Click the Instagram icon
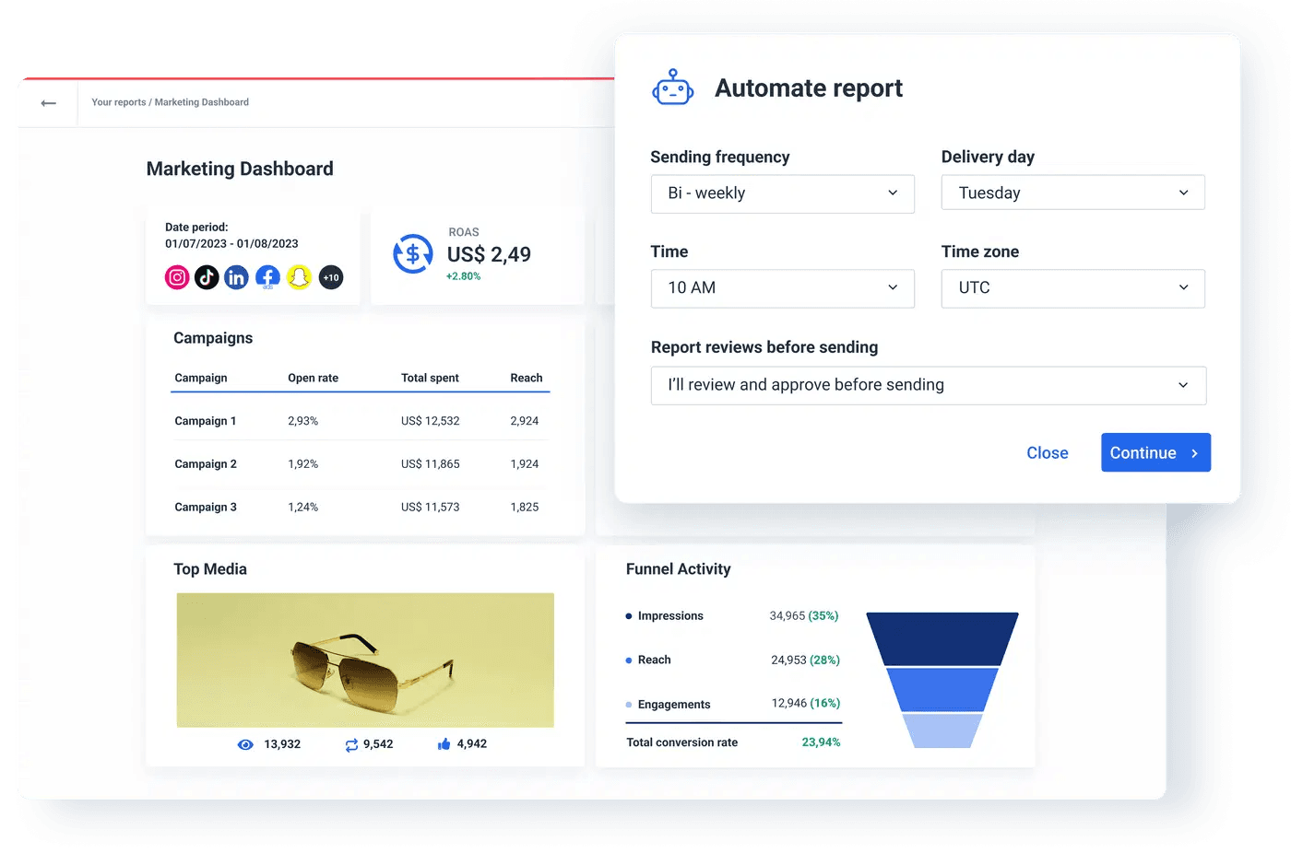This screenshot has height=853, width=1291. click(x=177, y=277)
